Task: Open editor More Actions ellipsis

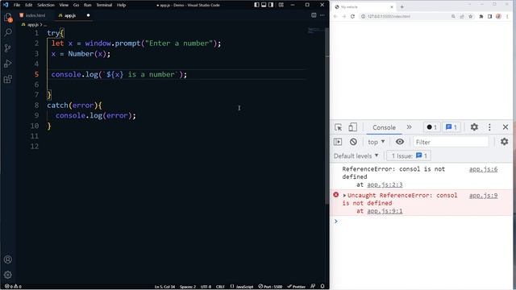Action: (x=322, y=15)
